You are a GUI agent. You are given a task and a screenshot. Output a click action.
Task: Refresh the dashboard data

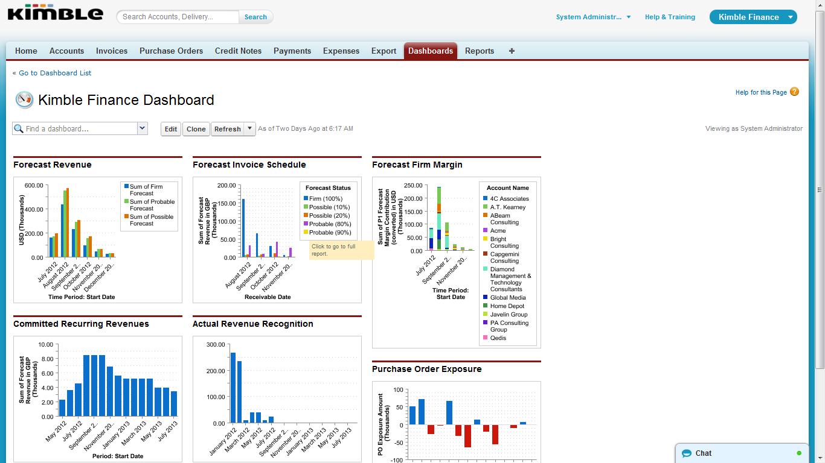click(228, 129)
